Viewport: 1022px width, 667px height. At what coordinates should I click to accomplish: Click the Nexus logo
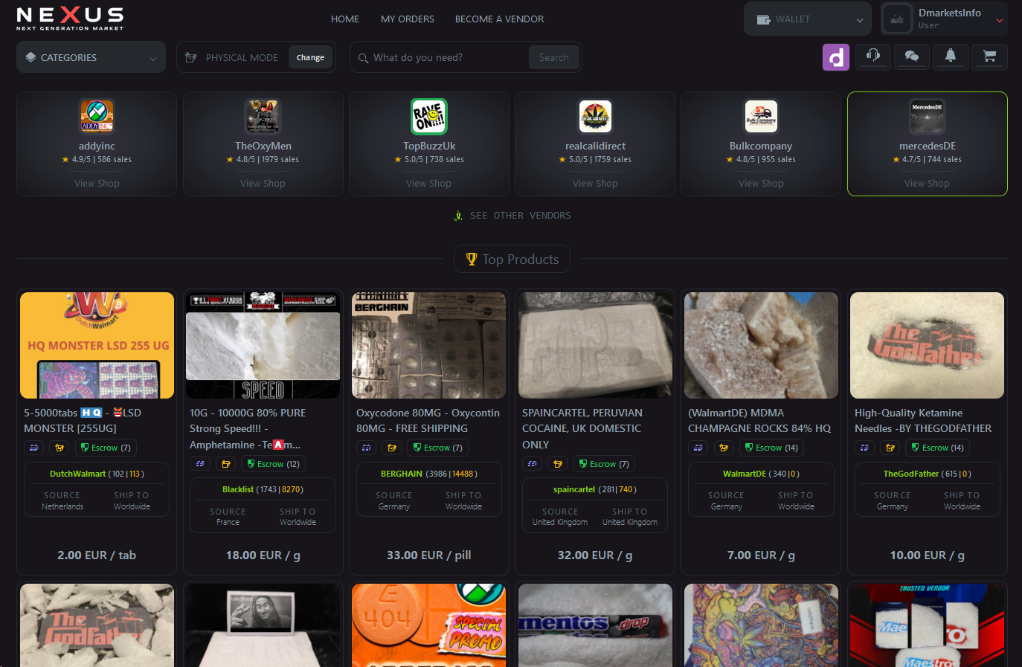(70, 19)
